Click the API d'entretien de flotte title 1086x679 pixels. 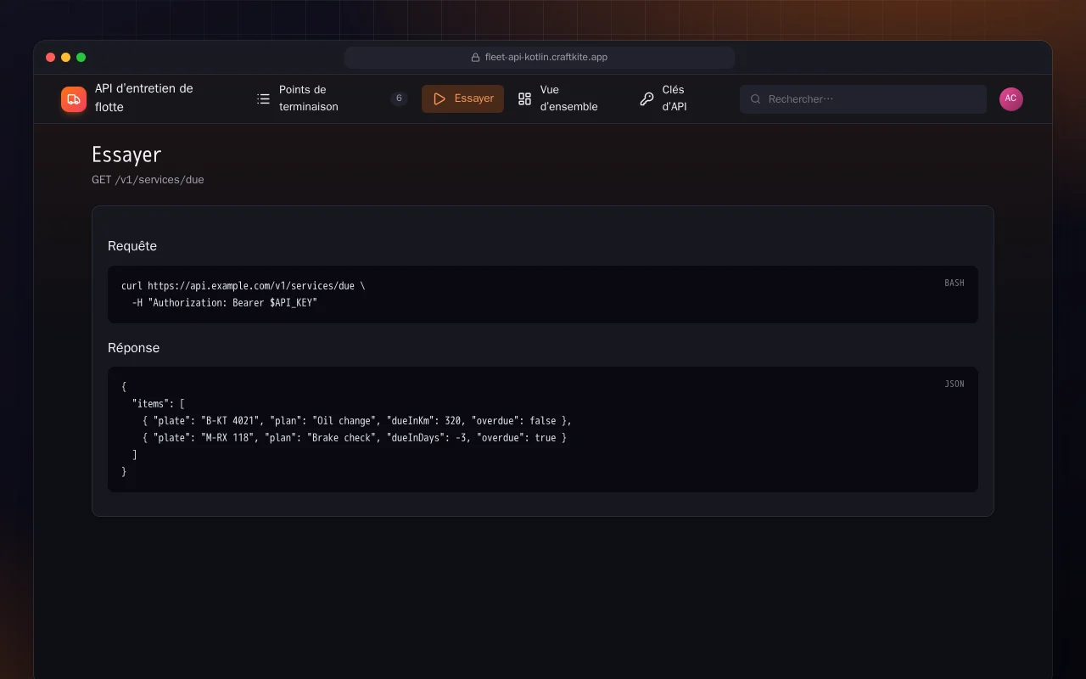tap(144, 98)
